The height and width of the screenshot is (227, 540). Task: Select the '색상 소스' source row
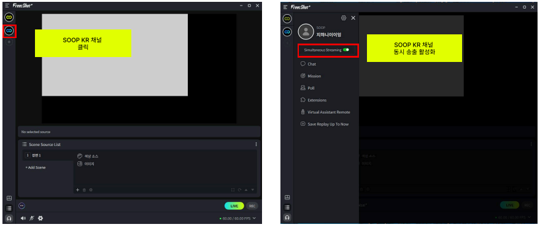pos(88,156)
